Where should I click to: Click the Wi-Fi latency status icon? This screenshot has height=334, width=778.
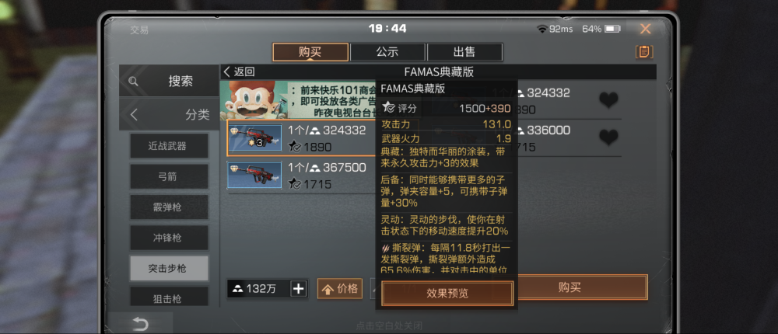[541, 30]
